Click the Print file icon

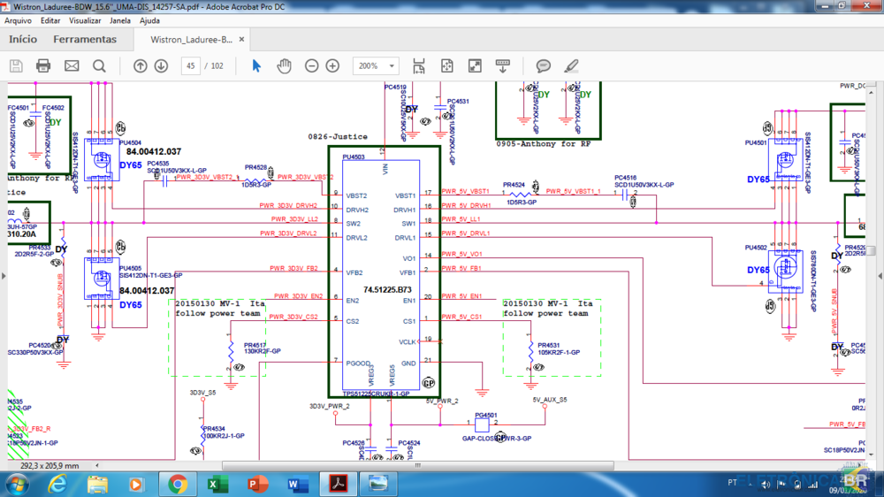click(43, 66)
